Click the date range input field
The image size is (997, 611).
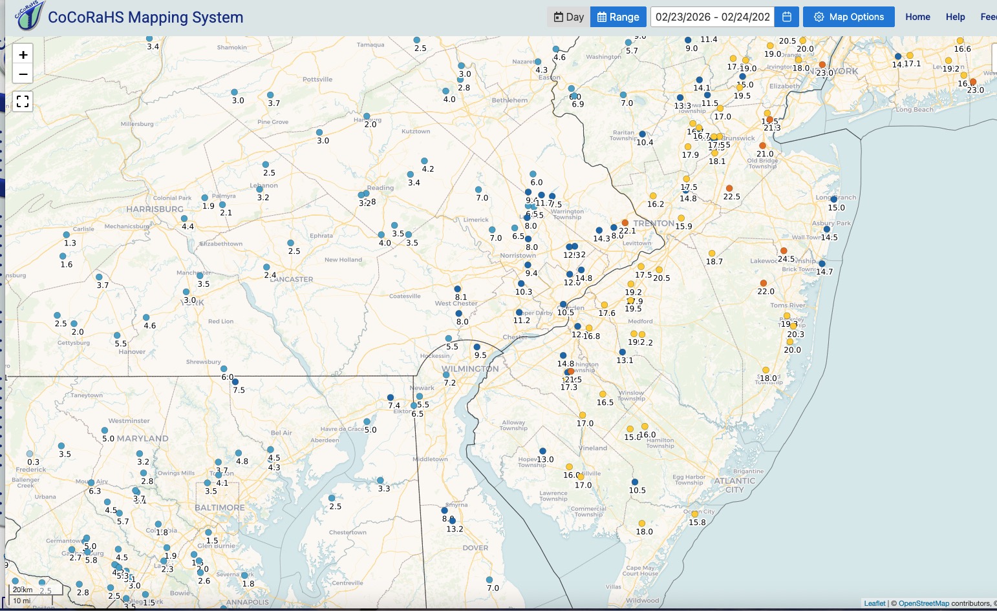[x=713, y=17]
